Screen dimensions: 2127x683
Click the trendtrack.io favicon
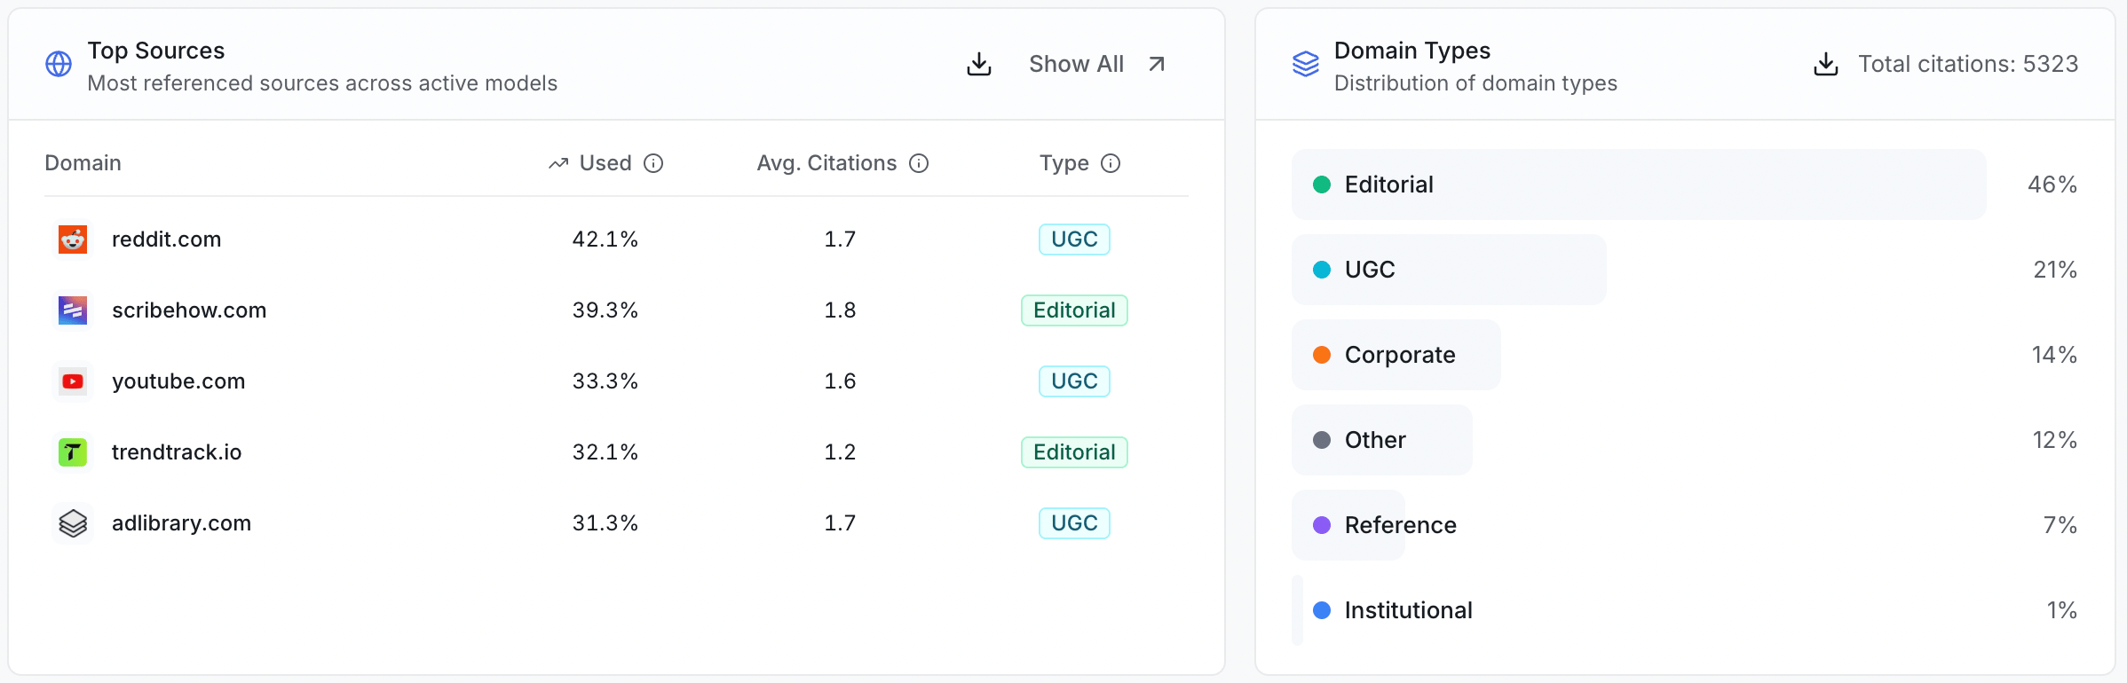[x=73, y=452]
